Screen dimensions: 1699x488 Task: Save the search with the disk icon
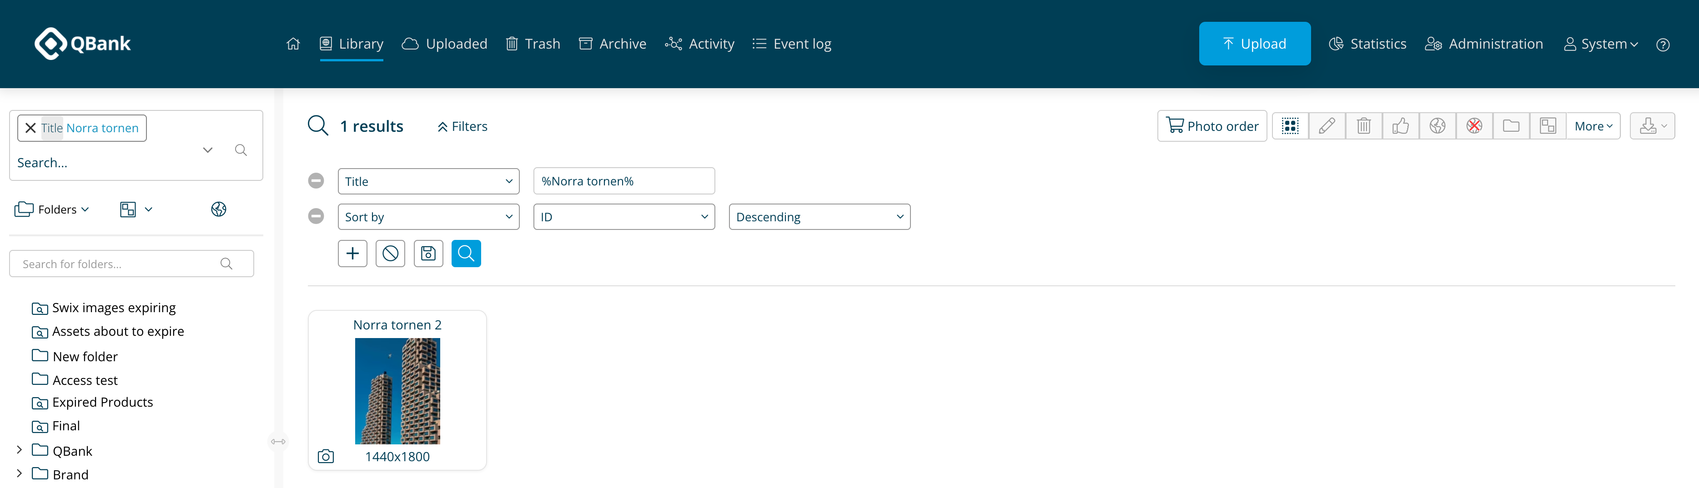coord(428,254)
